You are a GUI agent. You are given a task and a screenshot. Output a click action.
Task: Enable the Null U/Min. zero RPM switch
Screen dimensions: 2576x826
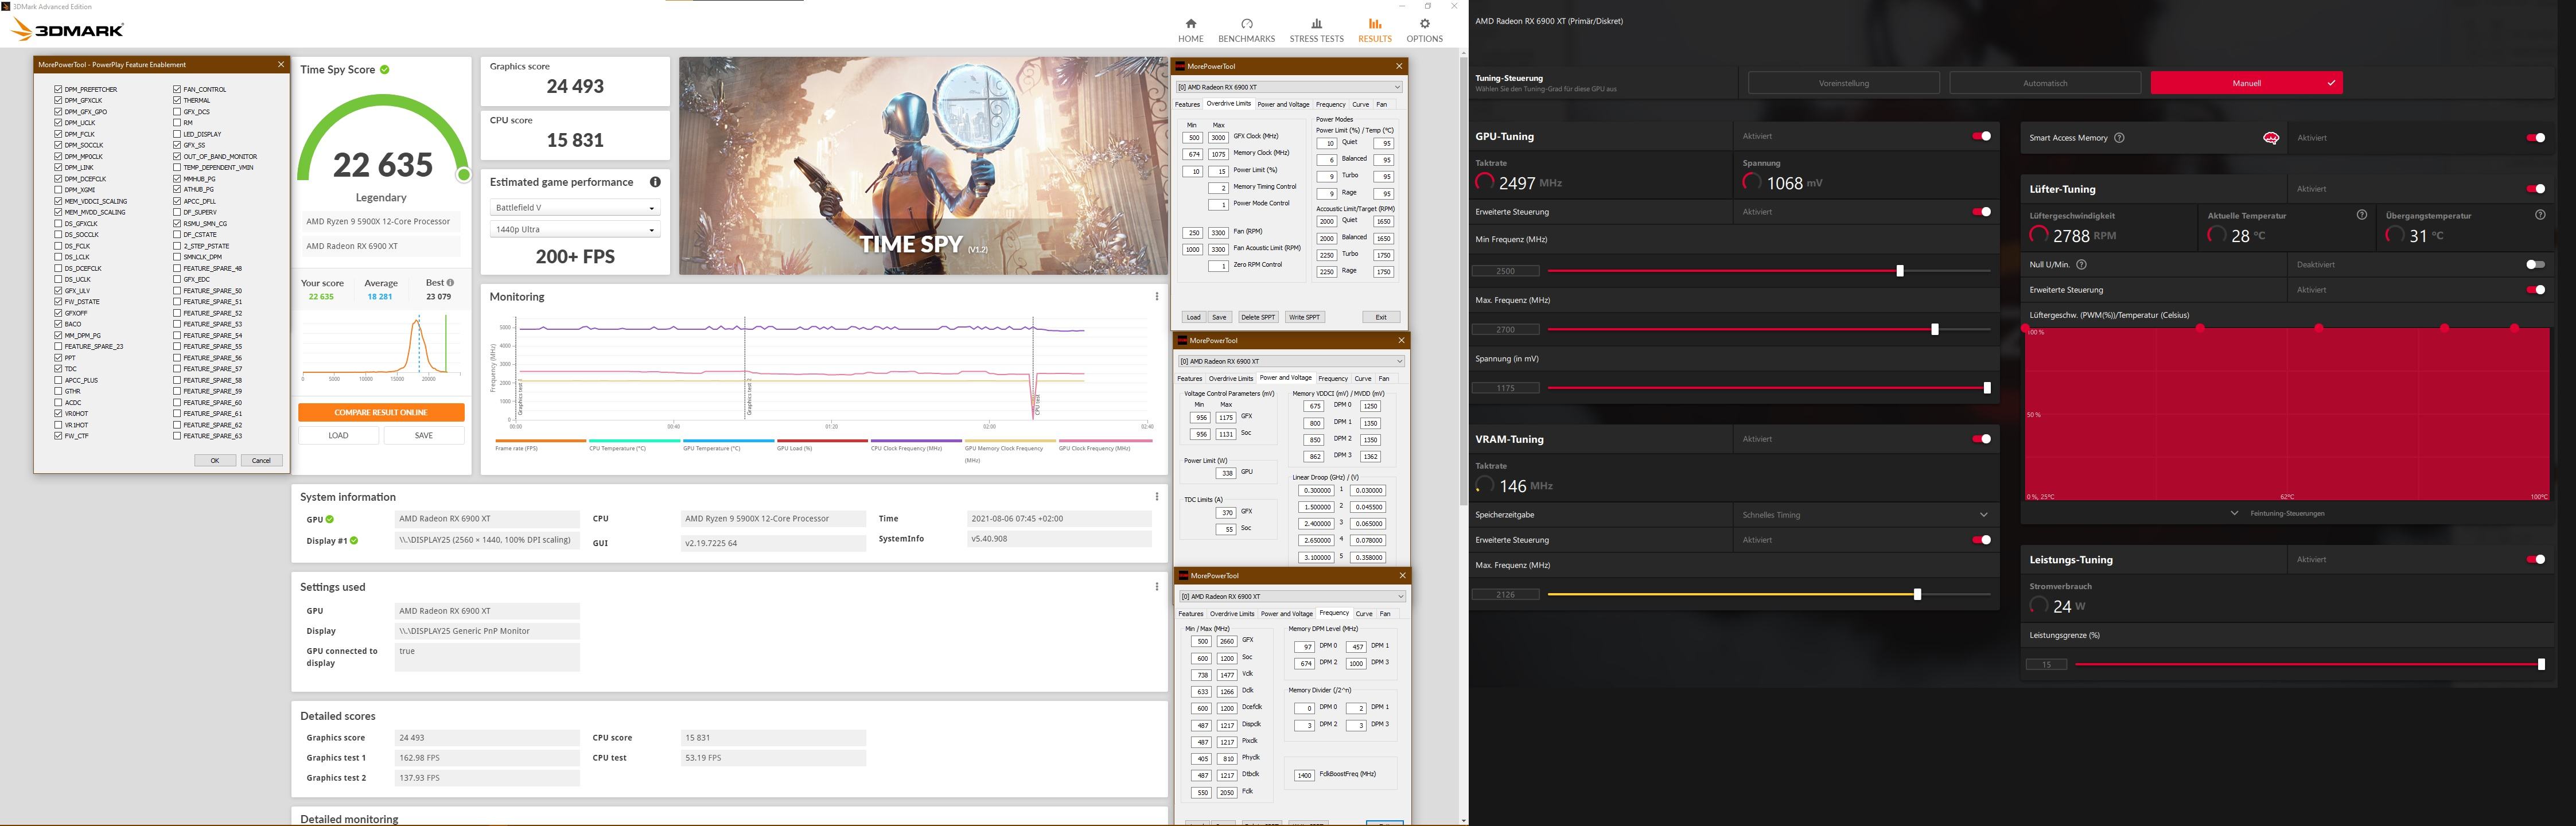[x=2535, y=265]
